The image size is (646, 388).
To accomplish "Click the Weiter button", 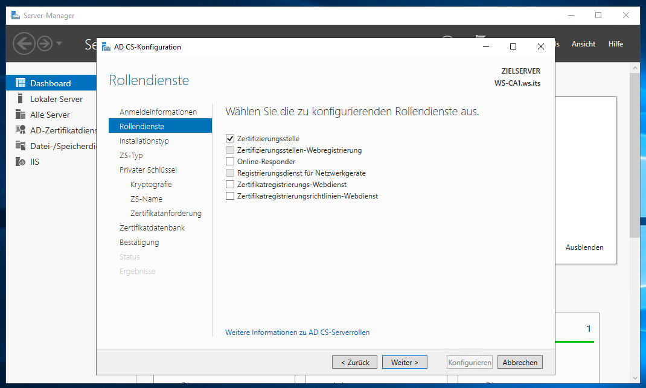I will coord(405,362).
